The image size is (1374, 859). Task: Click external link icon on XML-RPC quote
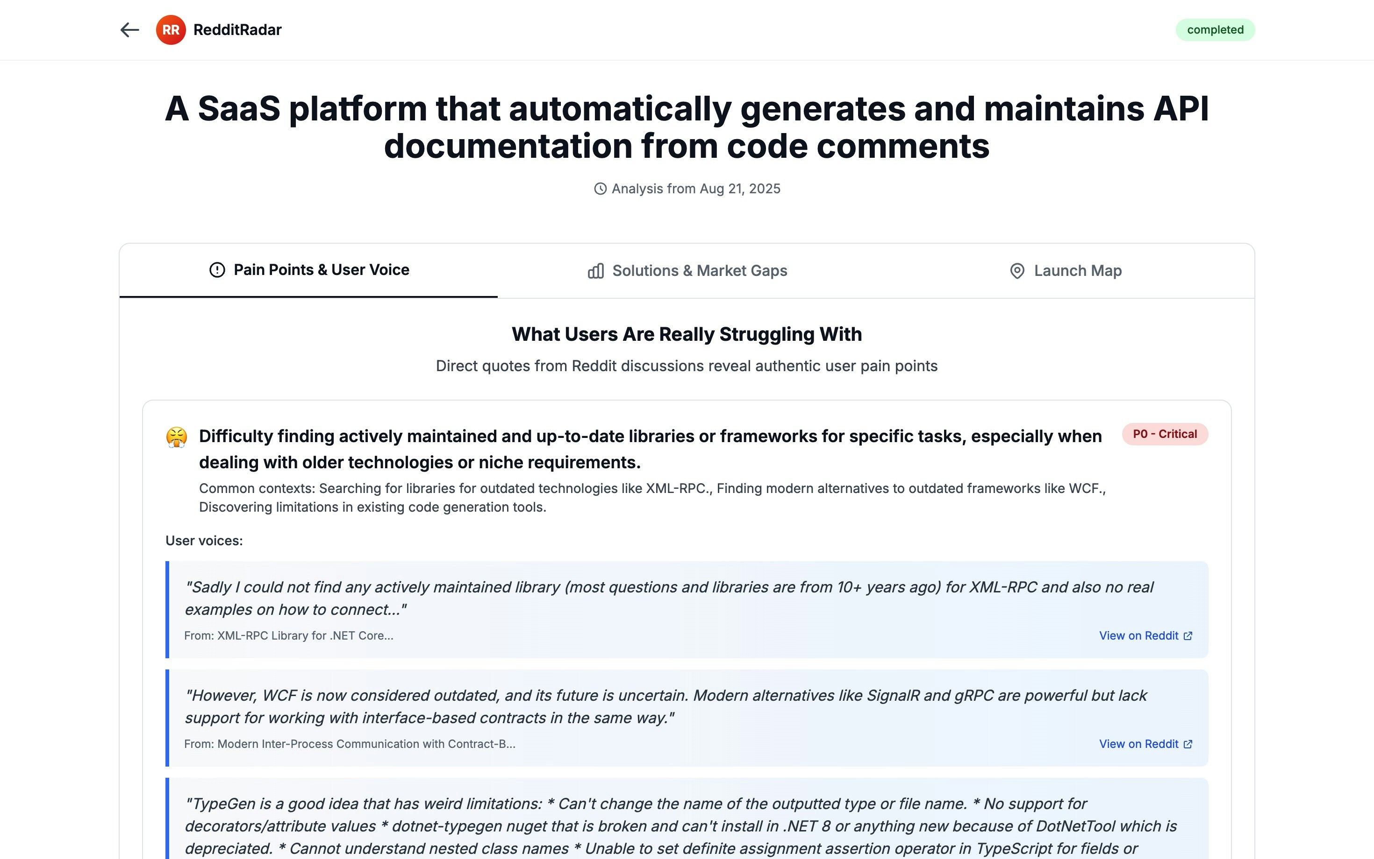(1188, 636)
